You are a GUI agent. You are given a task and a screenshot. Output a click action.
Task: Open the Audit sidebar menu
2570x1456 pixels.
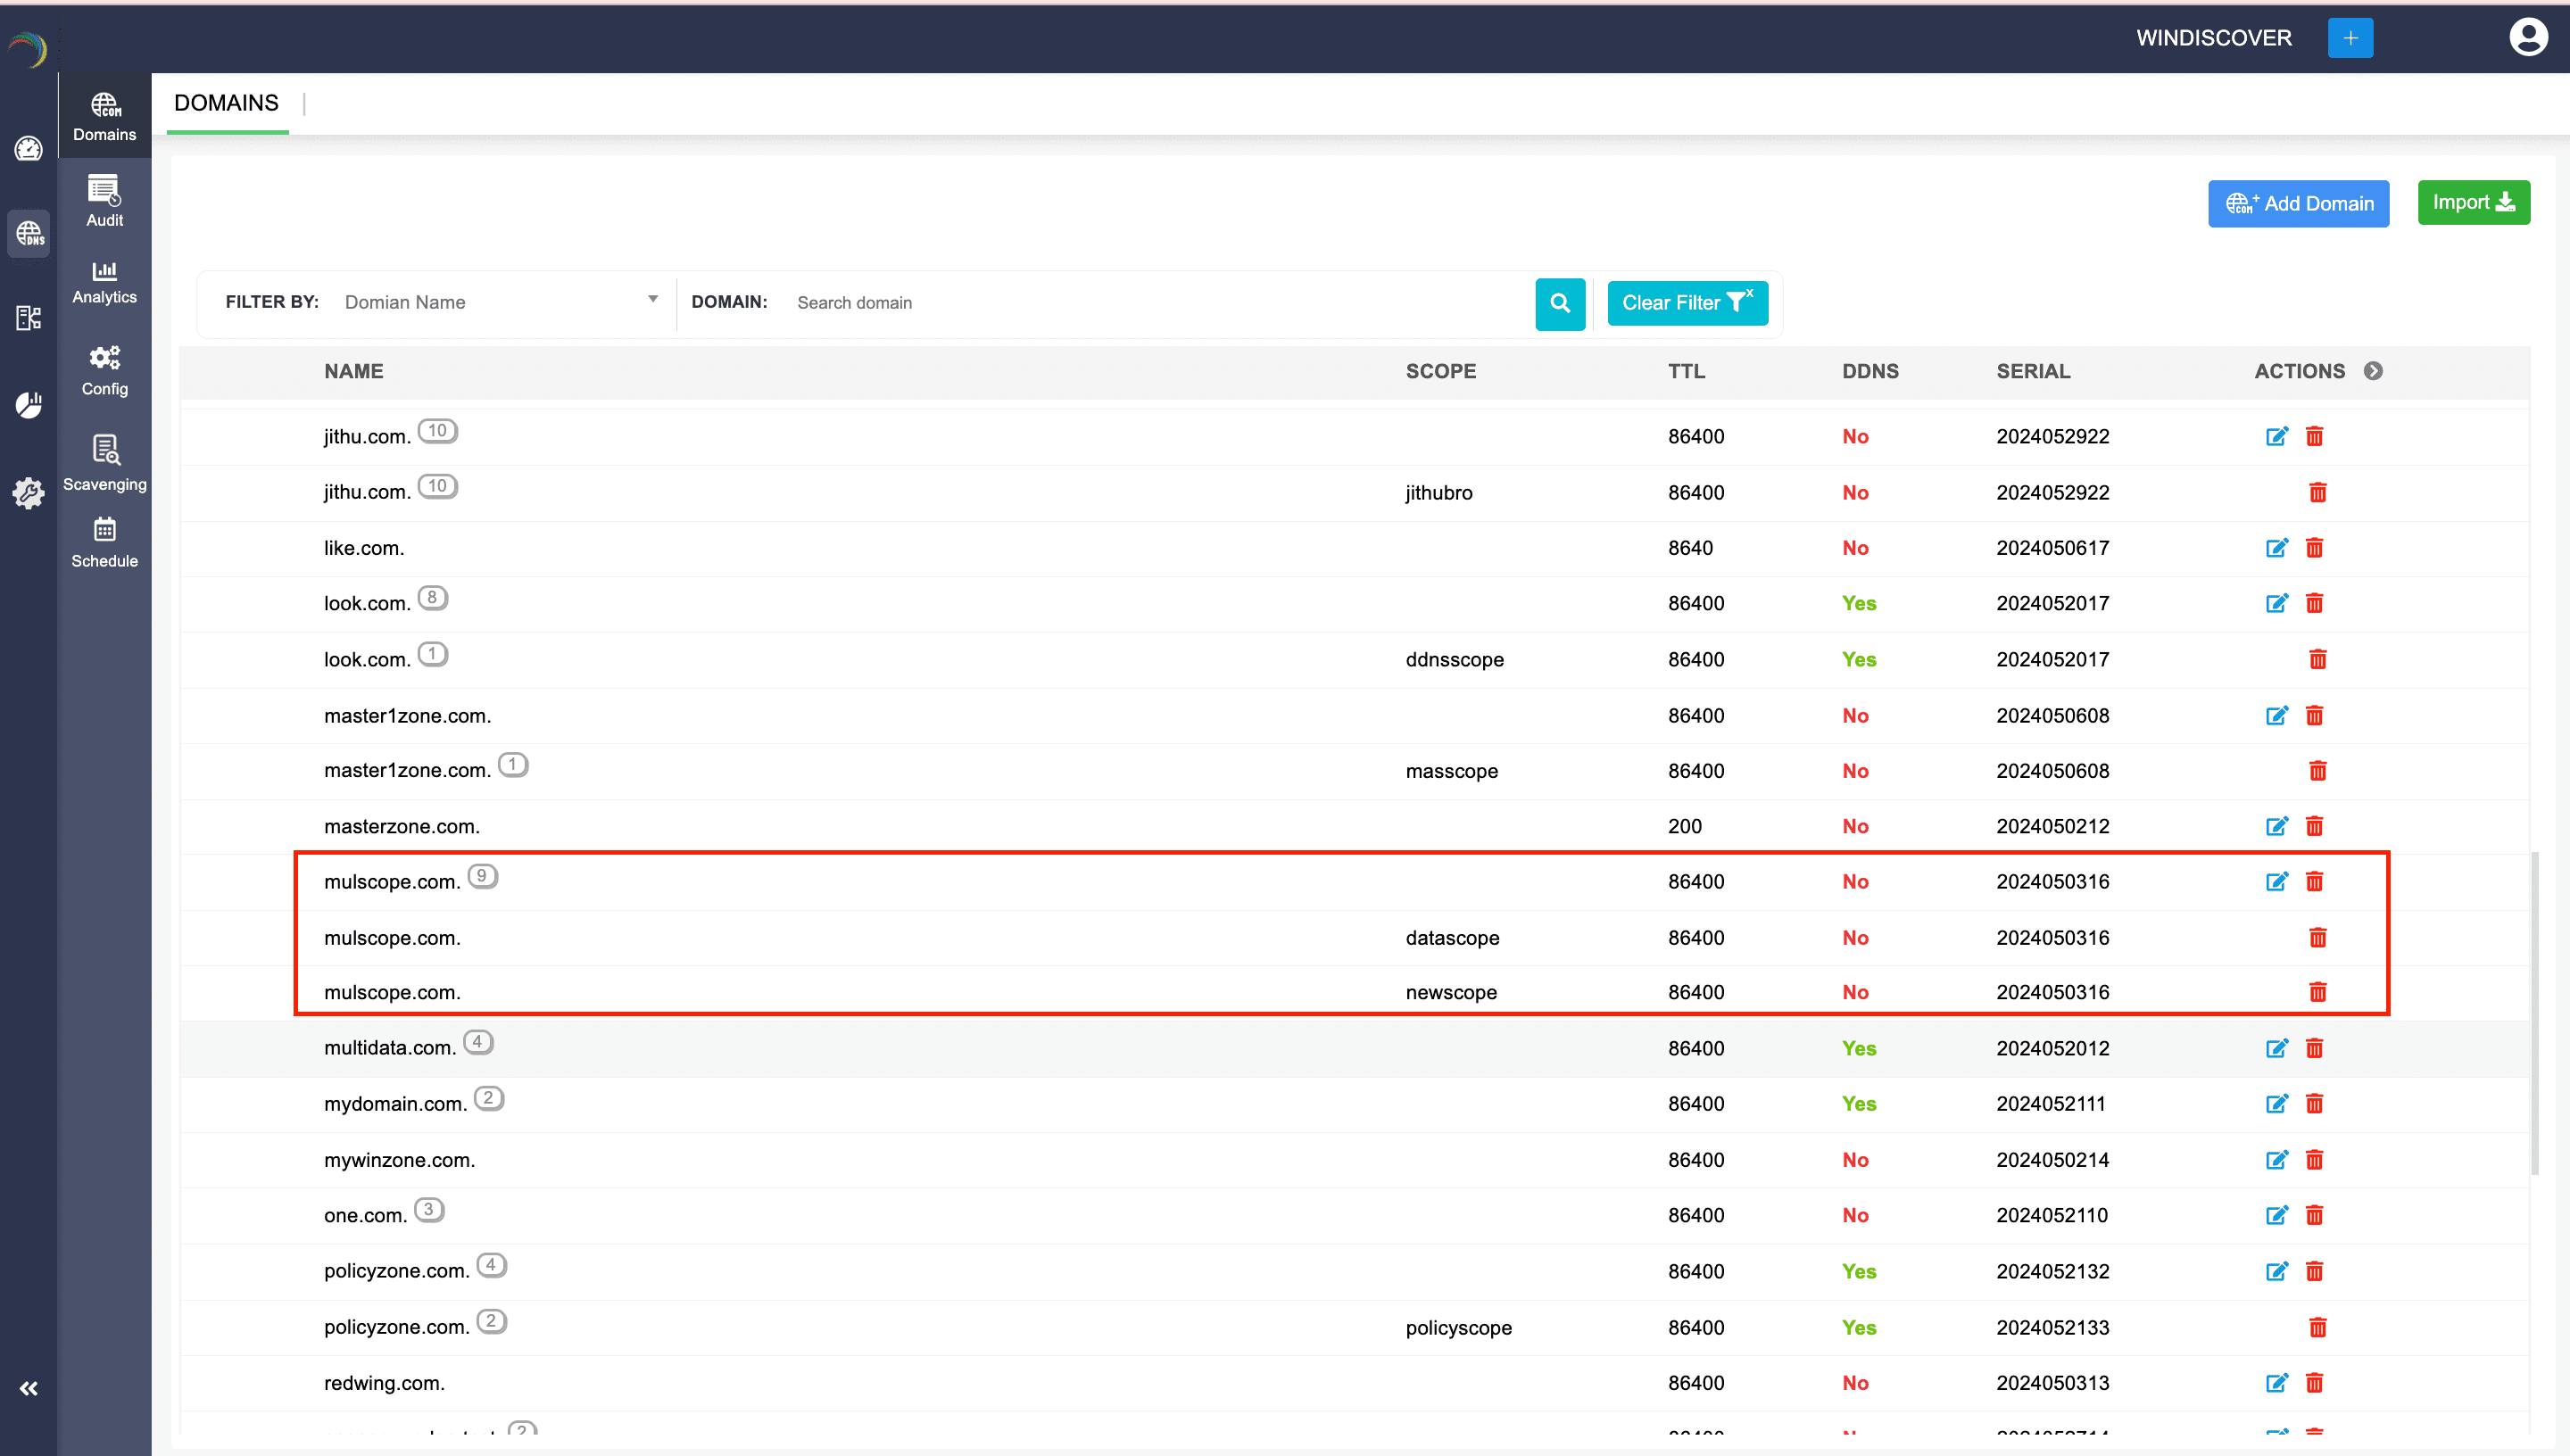pyautogui.click(x=104, y=200)
